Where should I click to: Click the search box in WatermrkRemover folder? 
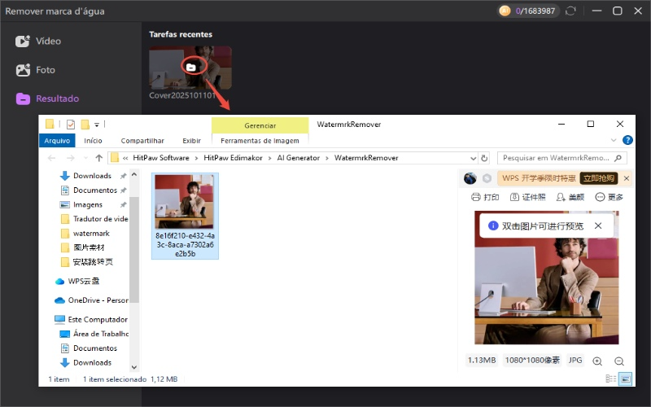tap(558, 158)
